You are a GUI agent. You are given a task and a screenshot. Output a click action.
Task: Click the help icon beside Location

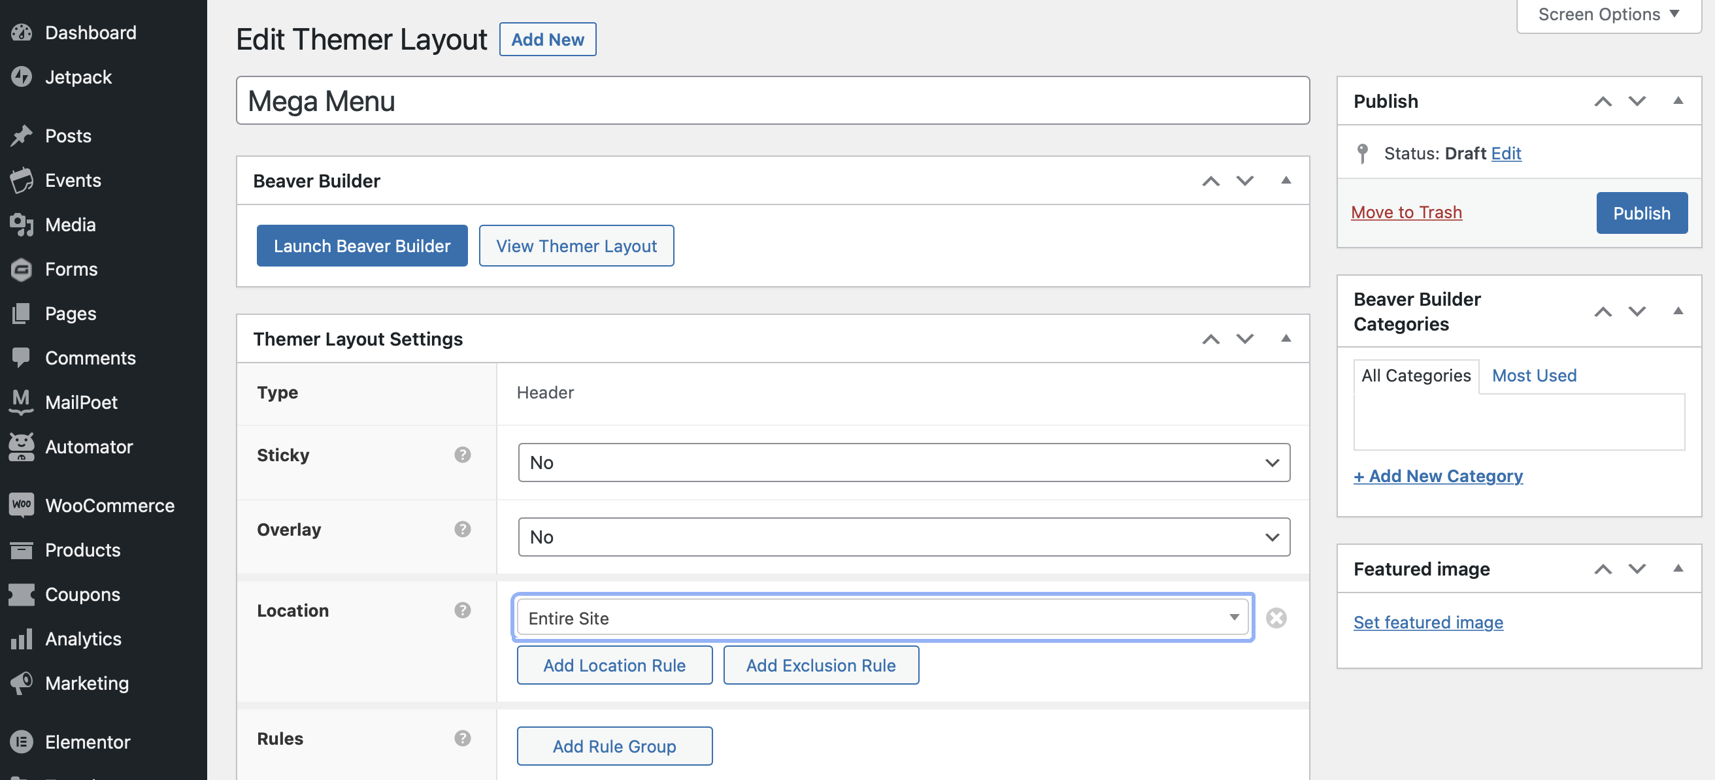[x=462, y=610]
